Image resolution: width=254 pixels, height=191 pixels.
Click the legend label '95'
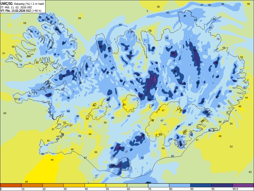213,189
